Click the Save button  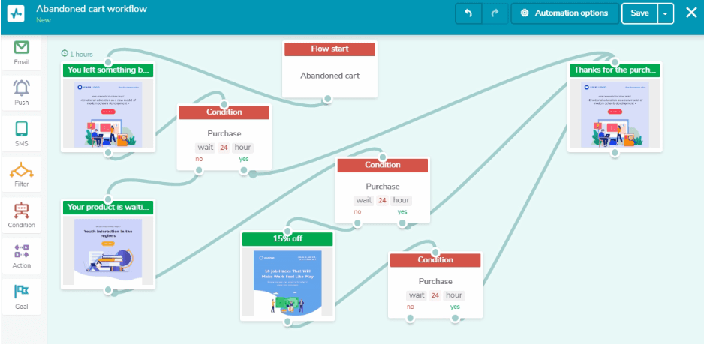pyautogui.click(x=639, y=13)
